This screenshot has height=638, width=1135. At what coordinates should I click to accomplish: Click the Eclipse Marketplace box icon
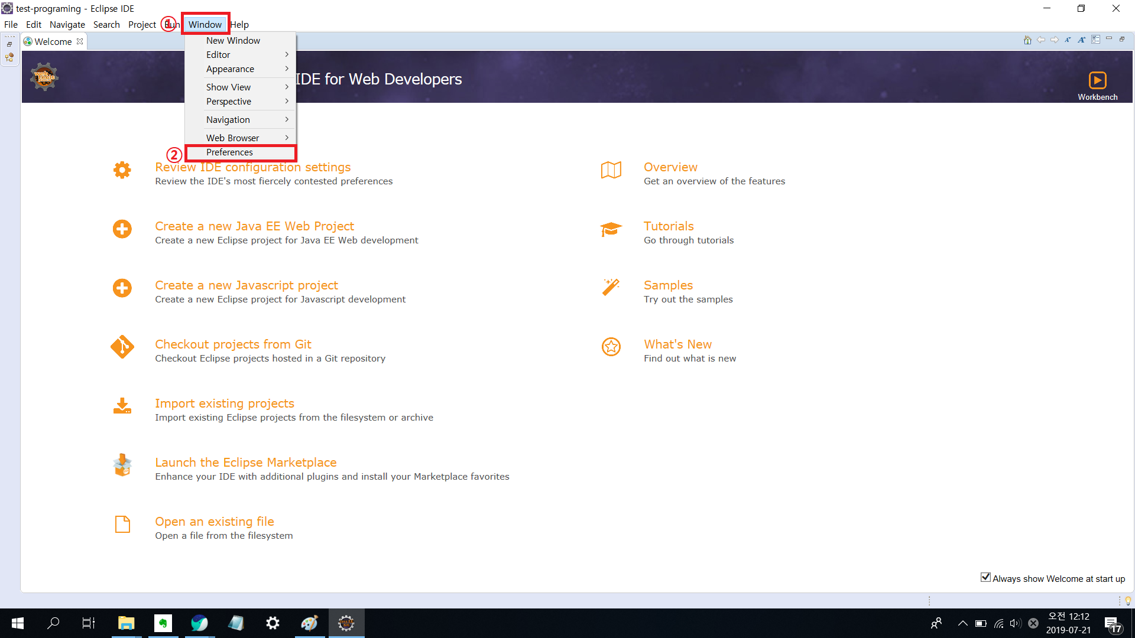(122, 465)
